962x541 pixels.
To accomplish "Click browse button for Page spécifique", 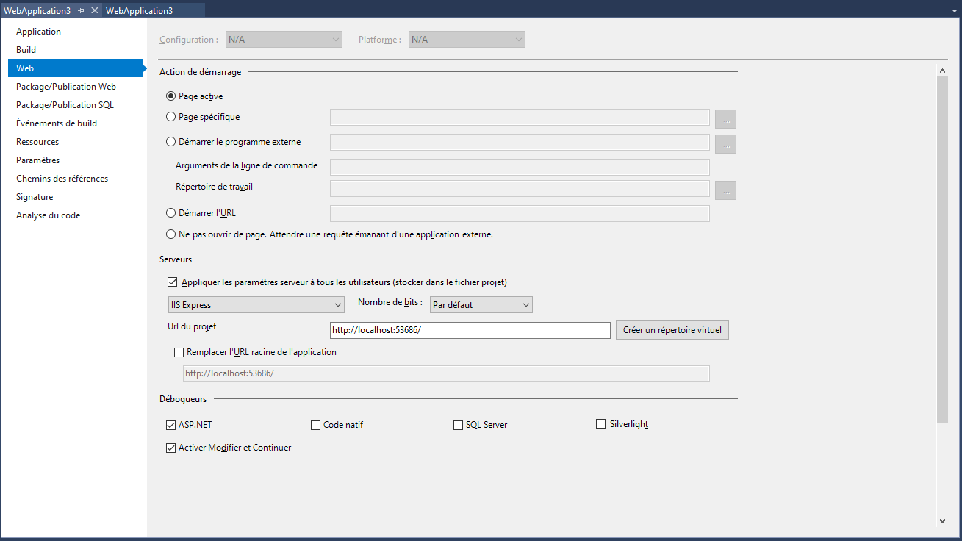I will click(725, 119).
